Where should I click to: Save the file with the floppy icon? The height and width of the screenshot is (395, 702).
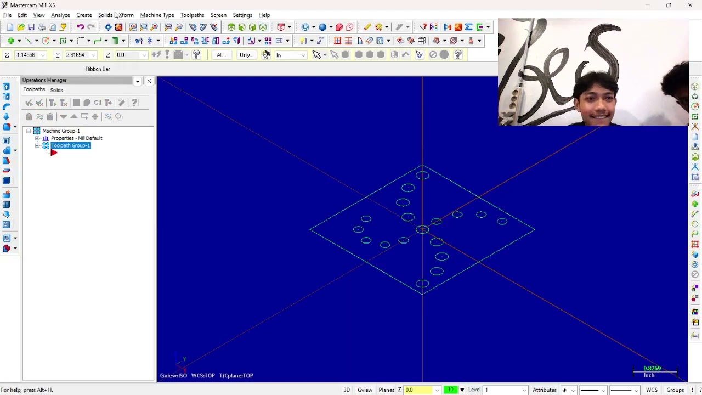[31, 27]
